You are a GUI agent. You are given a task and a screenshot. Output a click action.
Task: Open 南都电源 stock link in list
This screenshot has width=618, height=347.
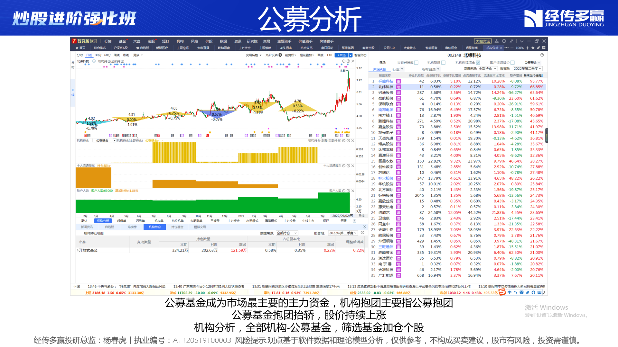tap(386, 110)
